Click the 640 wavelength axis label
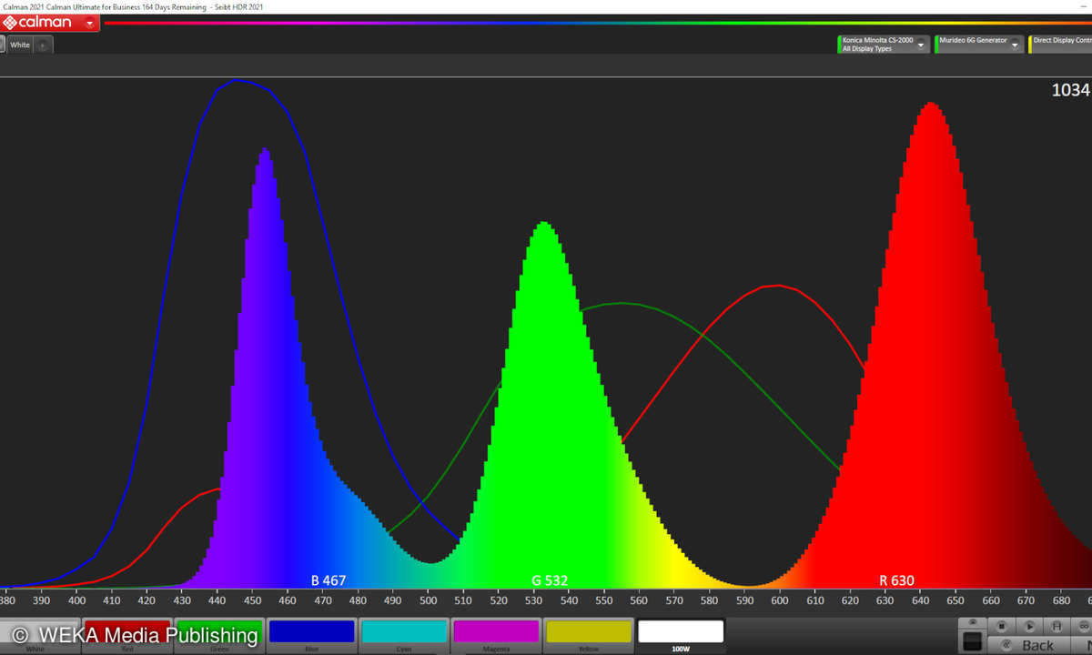1092x655 pixels. 920,600
